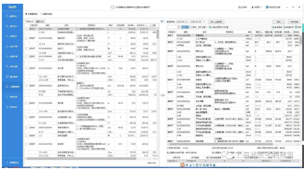Switch to the 列表方式 list tab
The height and width of the screenshot is (169, 306).
(30, 21)
